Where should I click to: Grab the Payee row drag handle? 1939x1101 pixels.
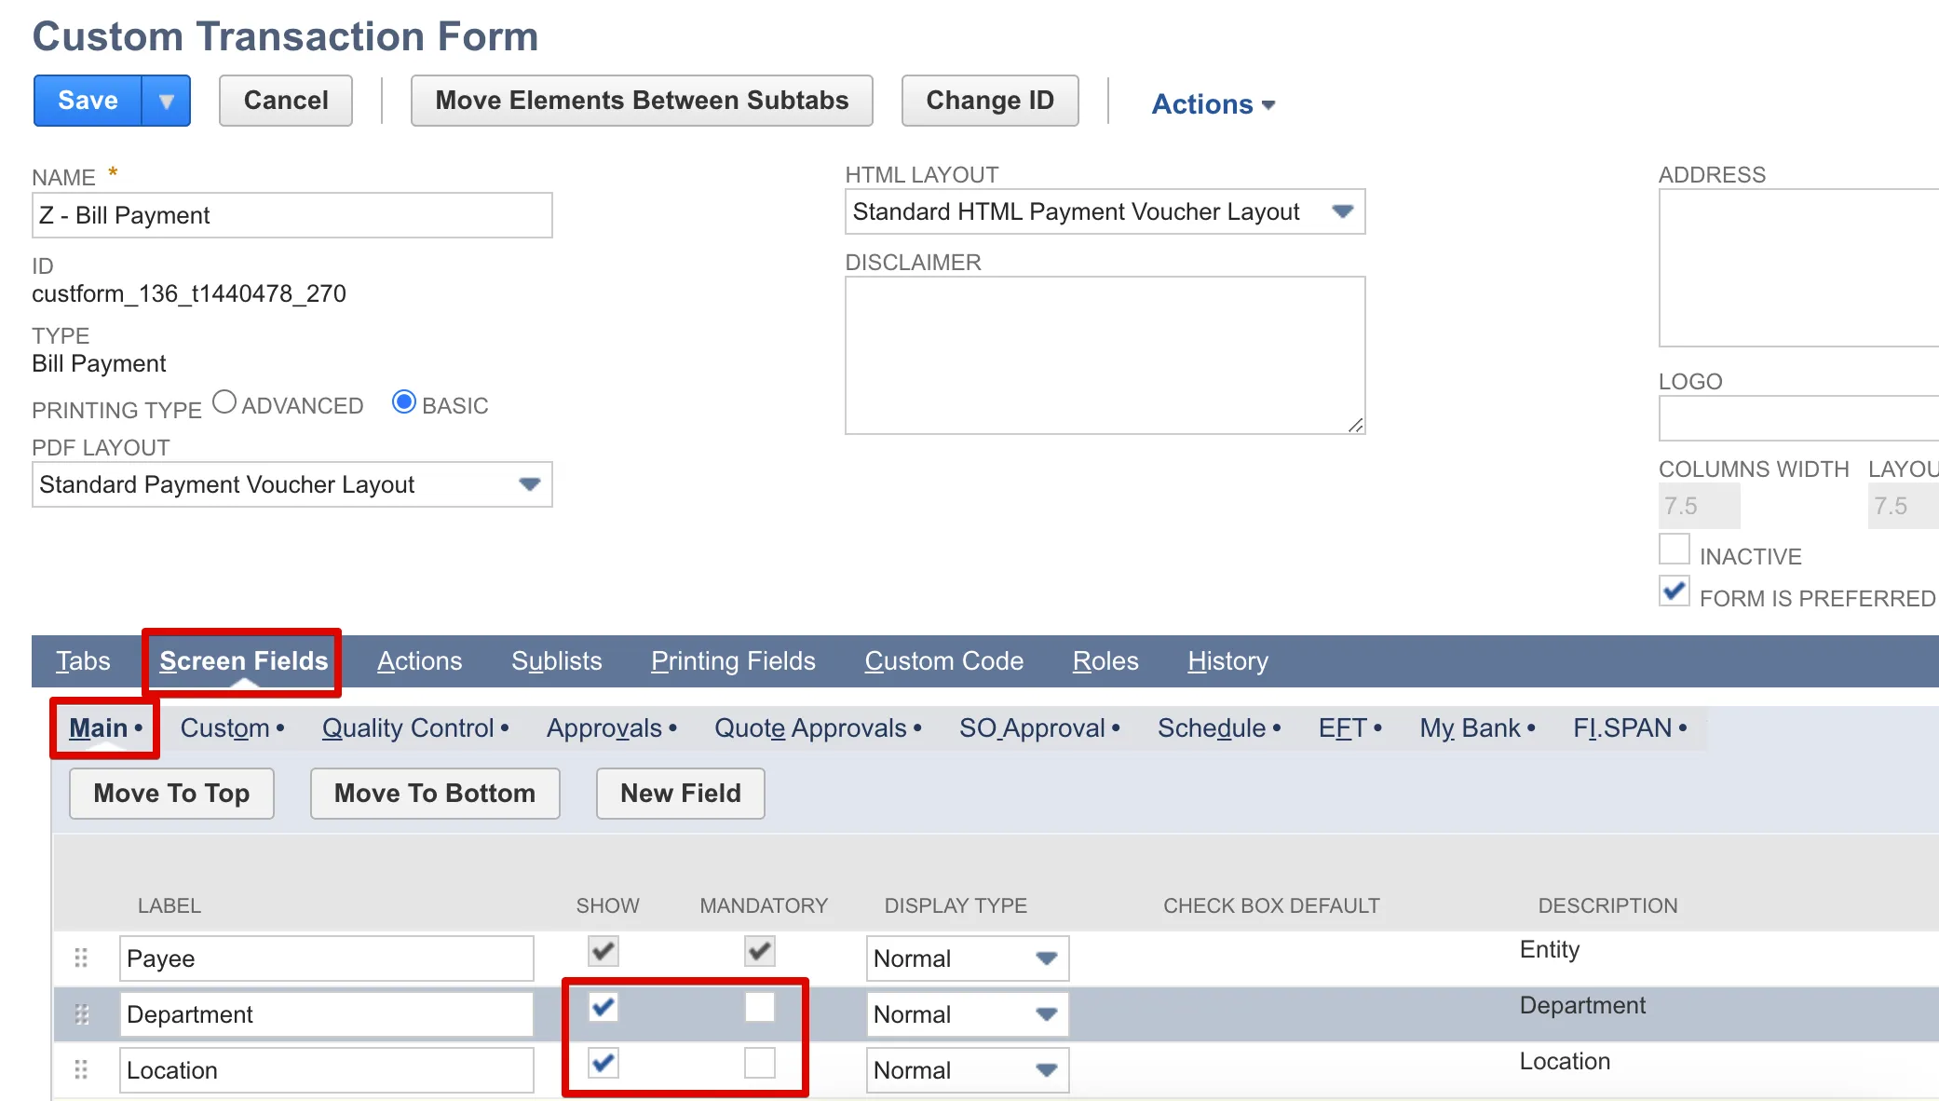81,958
